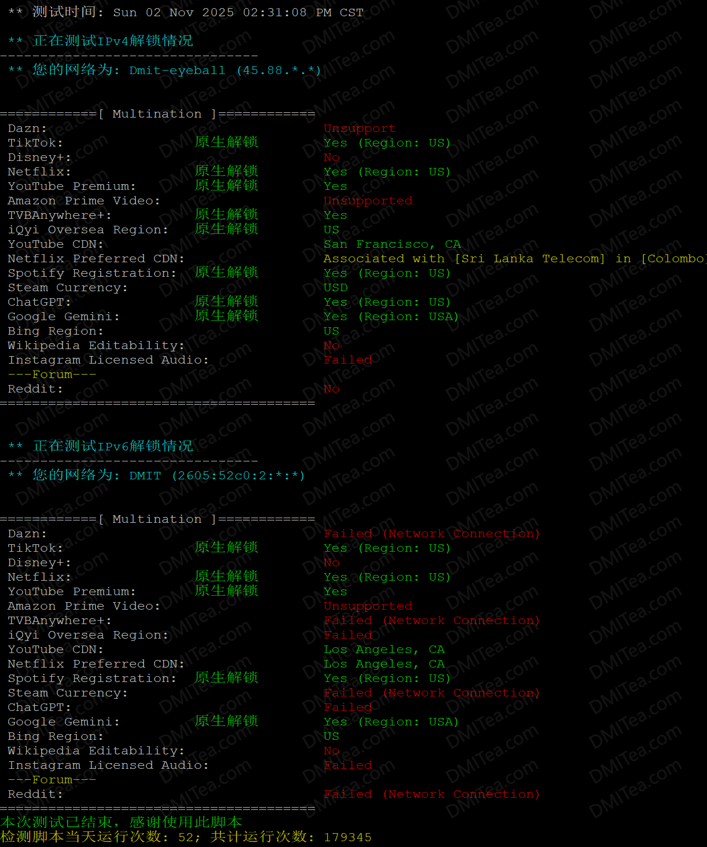
Task: Click the USD Steam Currency value
Action: 336,287
